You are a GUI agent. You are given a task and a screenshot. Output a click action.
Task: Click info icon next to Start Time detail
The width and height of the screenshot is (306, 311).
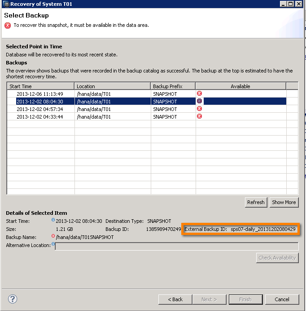click(53, 220)
